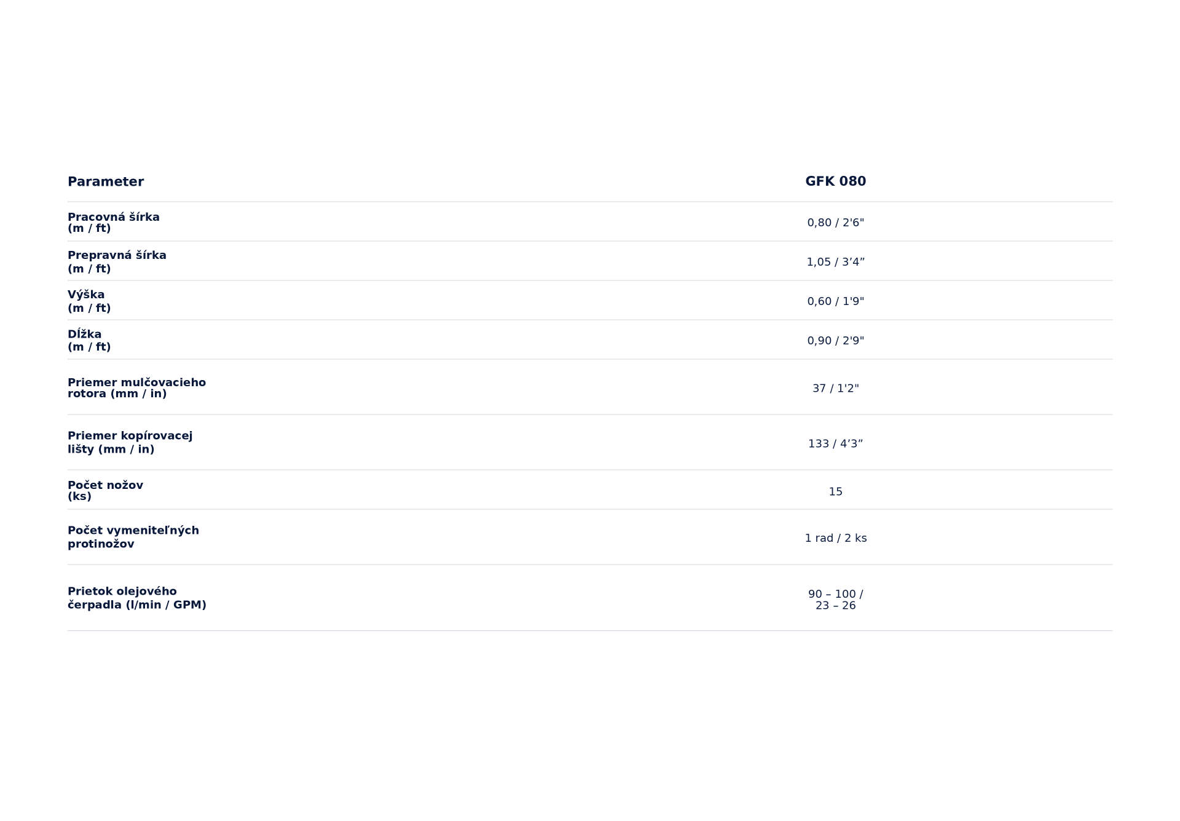Select the 133 / 4'3" value
The height and width of the screenshot is (821, 1180).
point(836,444)
